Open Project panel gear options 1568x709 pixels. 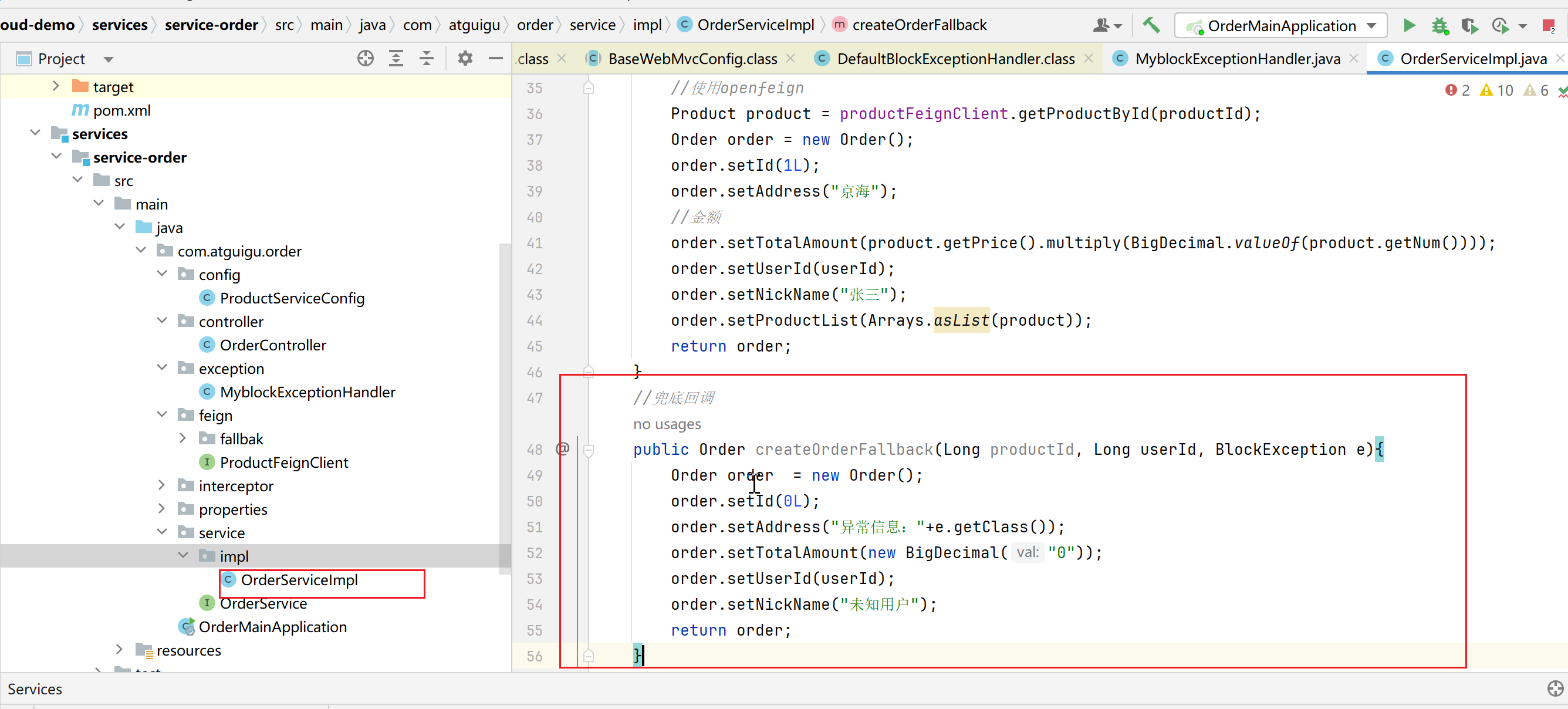(465, 59)
